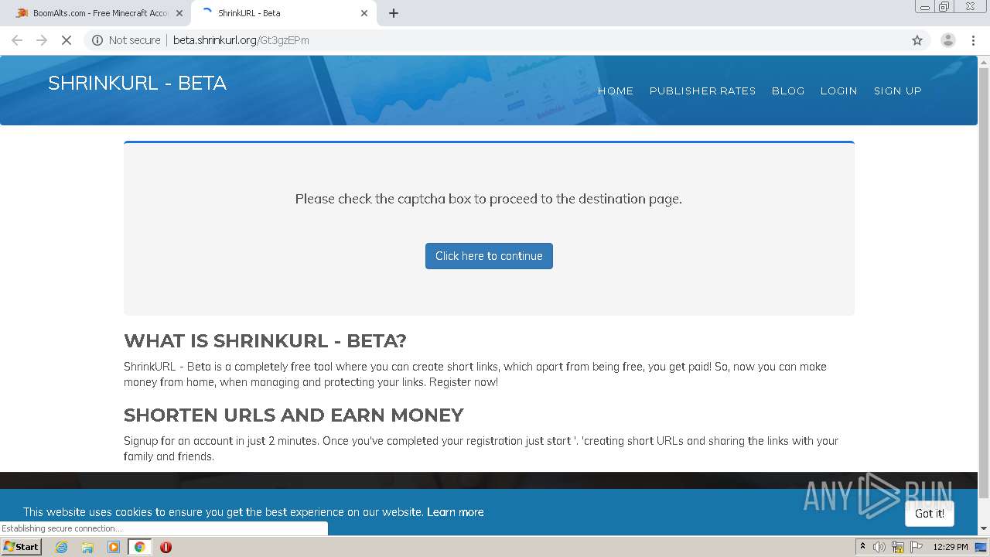Open Windows Media Player taskbar icon

pos(114,547)
